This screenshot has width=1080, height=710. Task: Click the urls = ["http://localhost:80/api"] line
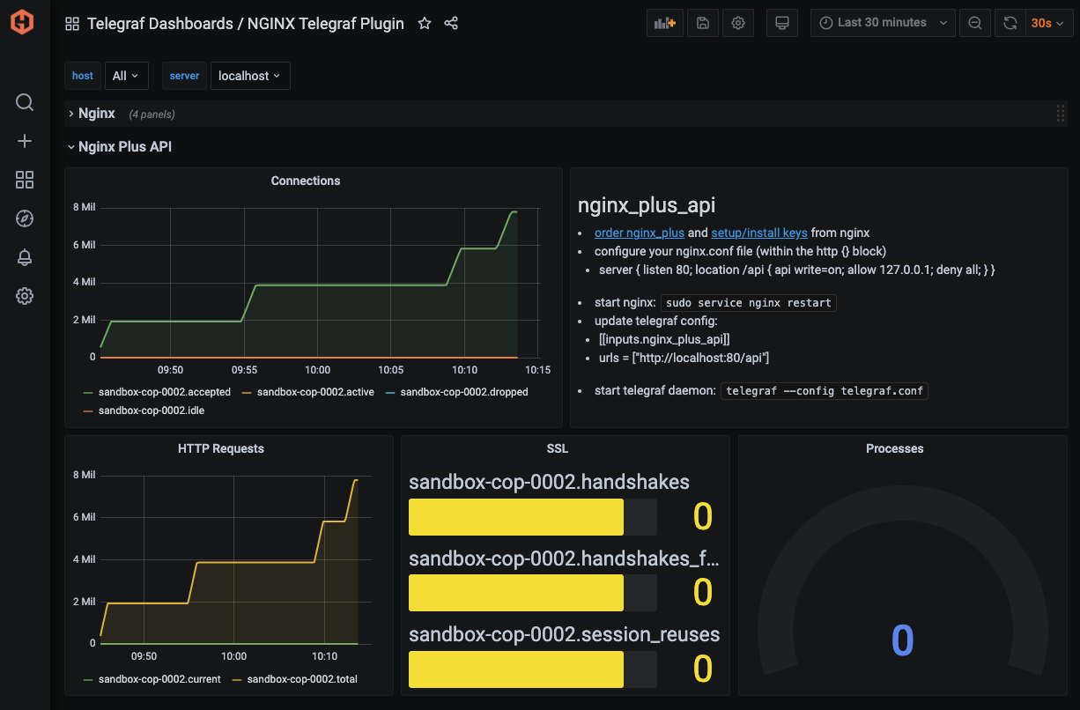pyautogui.click(x=684, y=358)
